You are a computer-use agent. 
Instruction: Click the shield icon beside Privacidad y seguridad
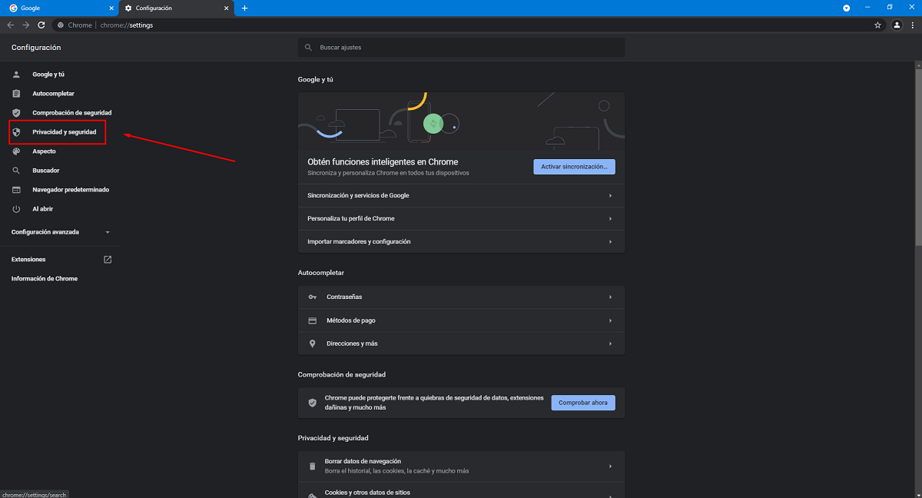click(x=16, y=132)
